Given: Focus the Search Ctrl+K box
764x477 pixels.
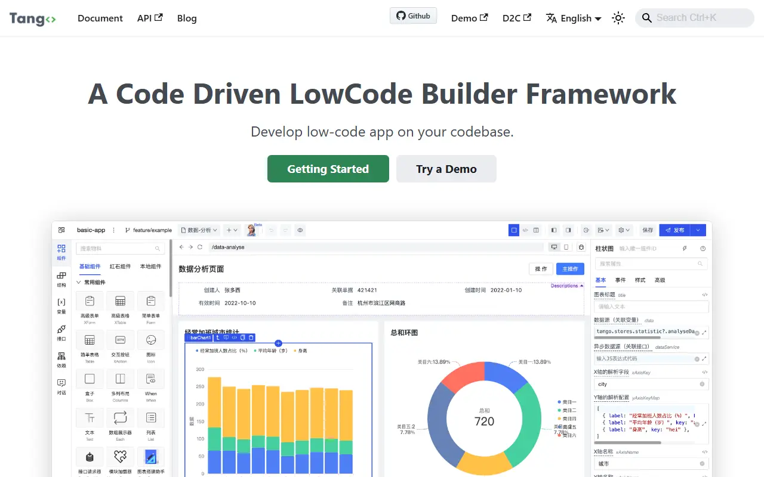Looking at the screenshot, I should click(695, 18).
